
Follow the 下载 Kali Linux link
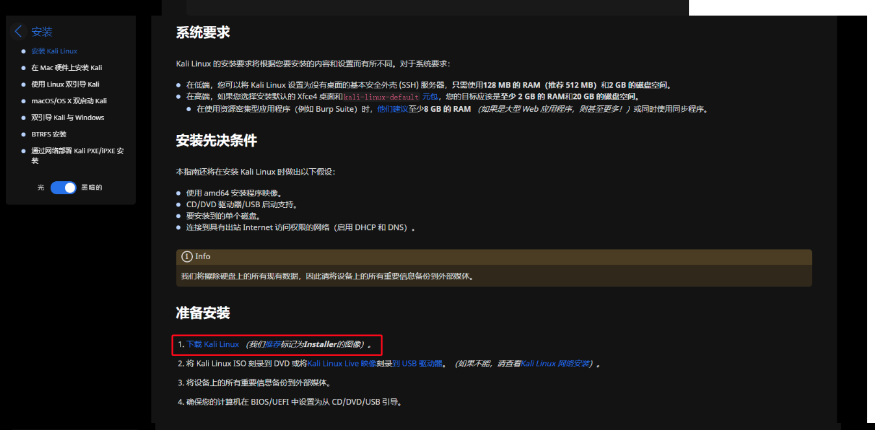[212, 344]
